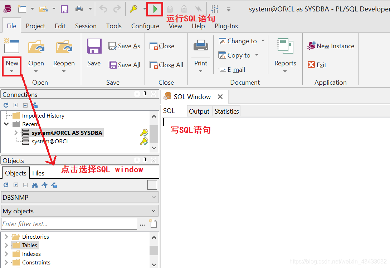Click the Reopen folder ribbon icon
This screenshot has height=268, width=390.
point(64,47)
